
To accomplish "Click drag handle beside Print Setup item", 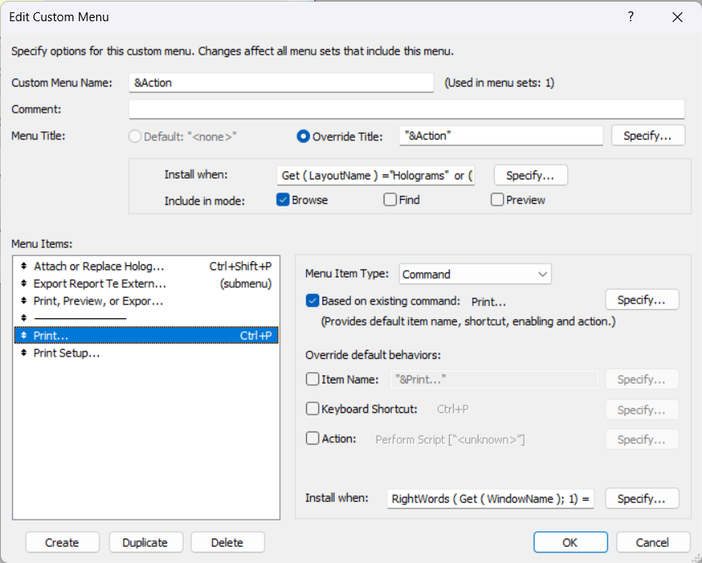I will [x=24, y=353].
